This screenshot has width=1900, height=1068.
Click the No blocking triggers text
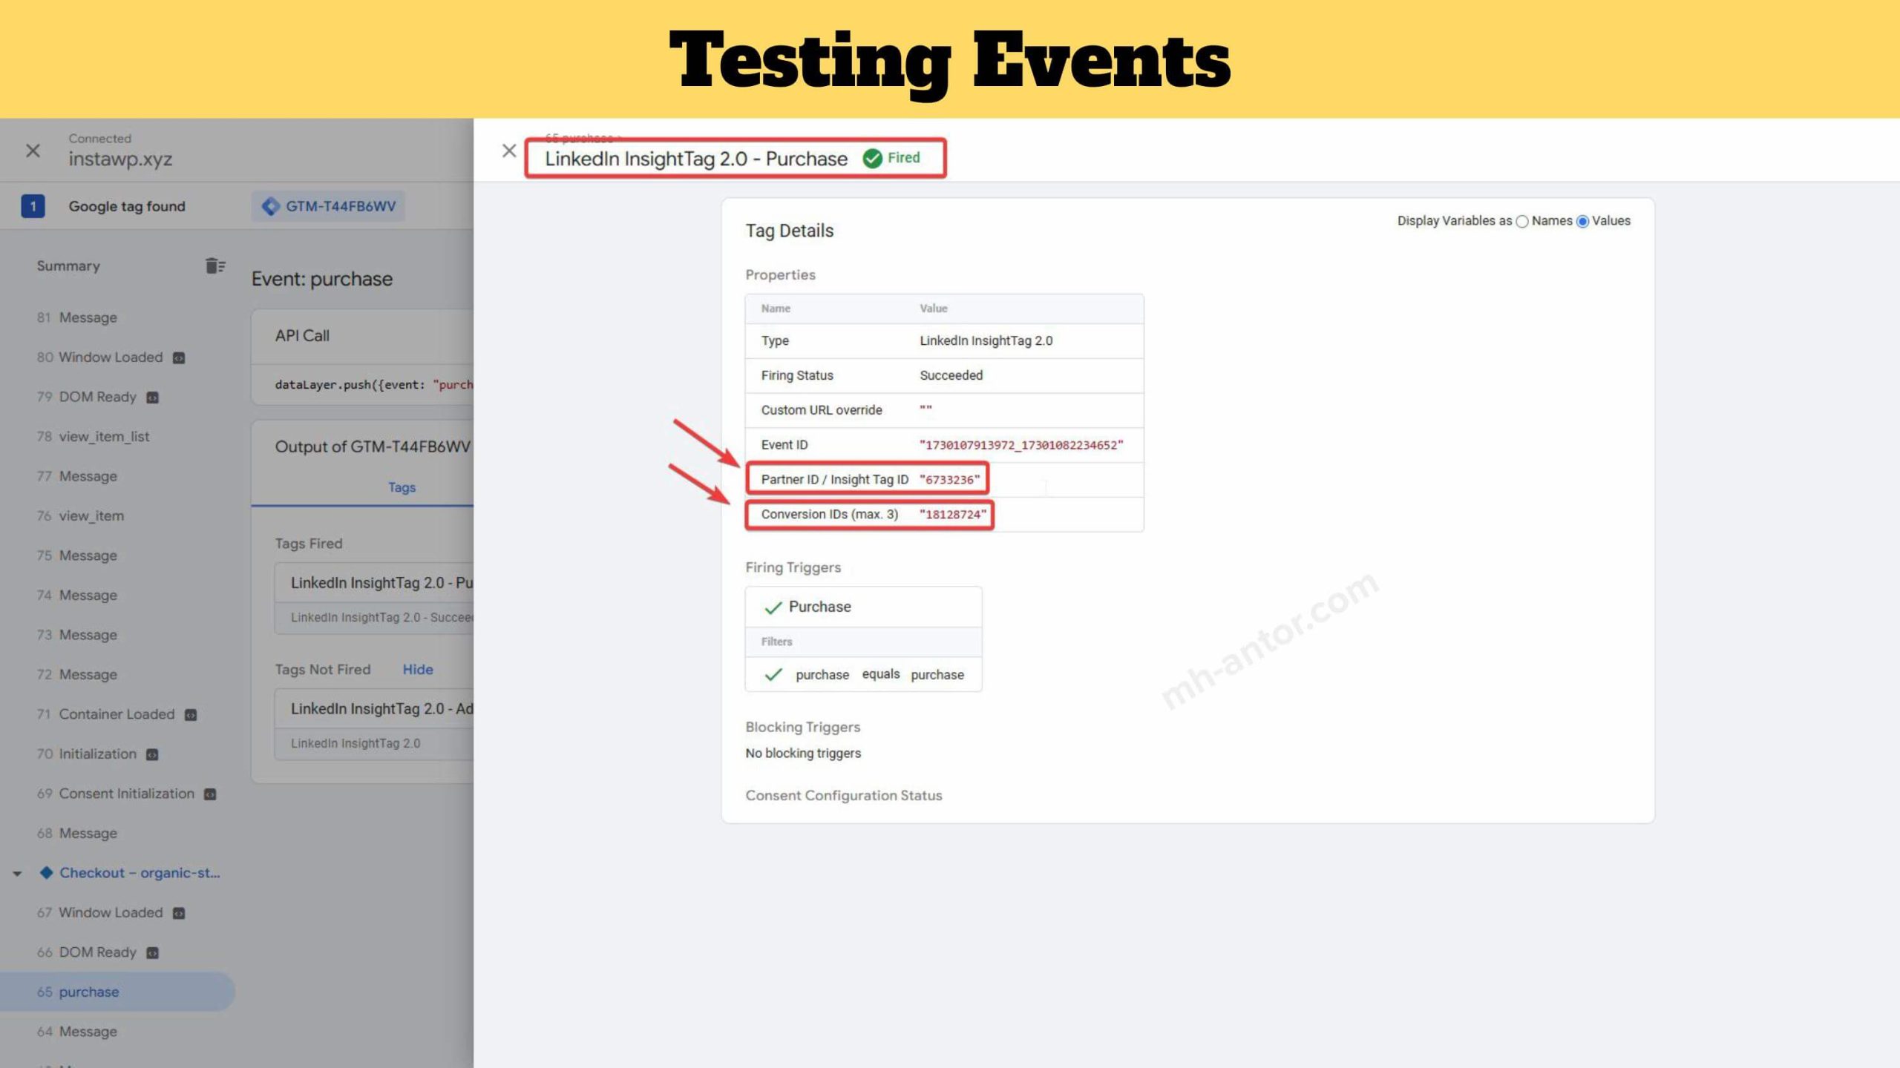803,753
